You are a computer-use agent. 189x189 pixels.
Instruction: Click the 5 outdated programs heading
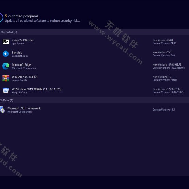coord(22,16)
